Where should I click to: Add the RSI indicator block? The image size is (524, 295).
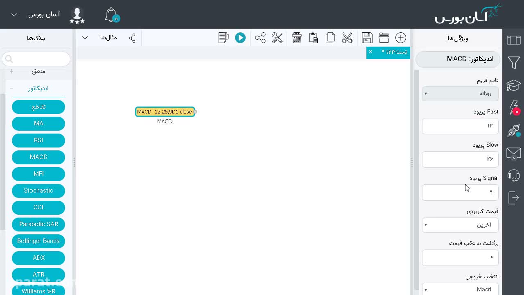(x=38, y=140)
